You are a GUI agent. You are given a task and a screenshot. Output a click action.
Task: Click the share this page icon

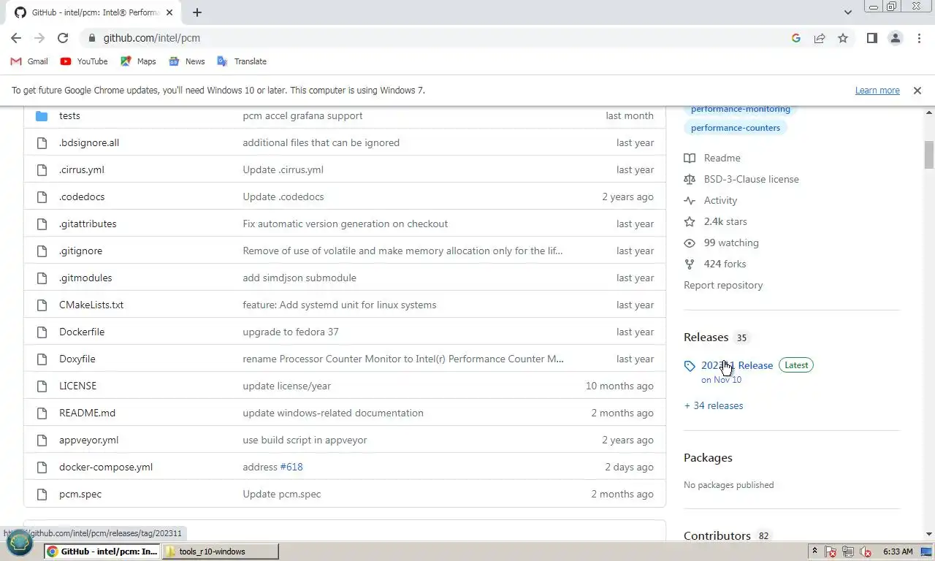(820, 38)
